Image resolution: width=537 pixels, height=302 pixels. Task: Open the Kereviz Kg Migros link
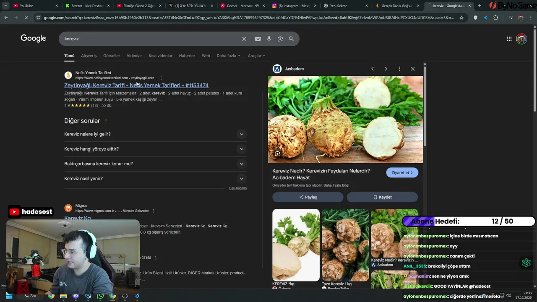click(x=78, y=218)
